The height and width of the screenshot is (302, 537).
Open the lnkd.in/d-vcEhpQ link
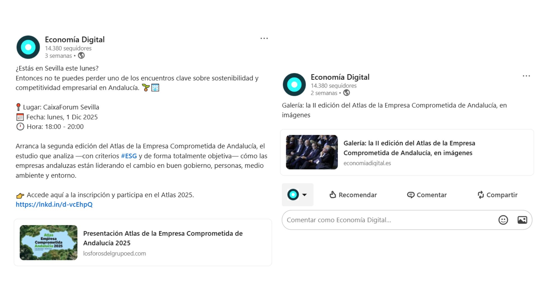click(x=54, y=204)
